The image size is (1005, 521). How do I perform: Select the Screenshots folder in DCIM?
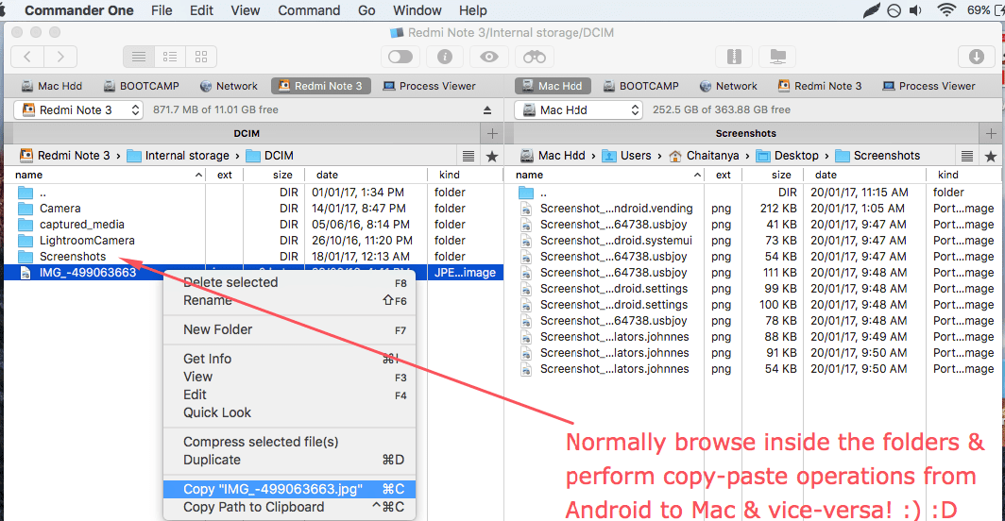click(254, 257)
